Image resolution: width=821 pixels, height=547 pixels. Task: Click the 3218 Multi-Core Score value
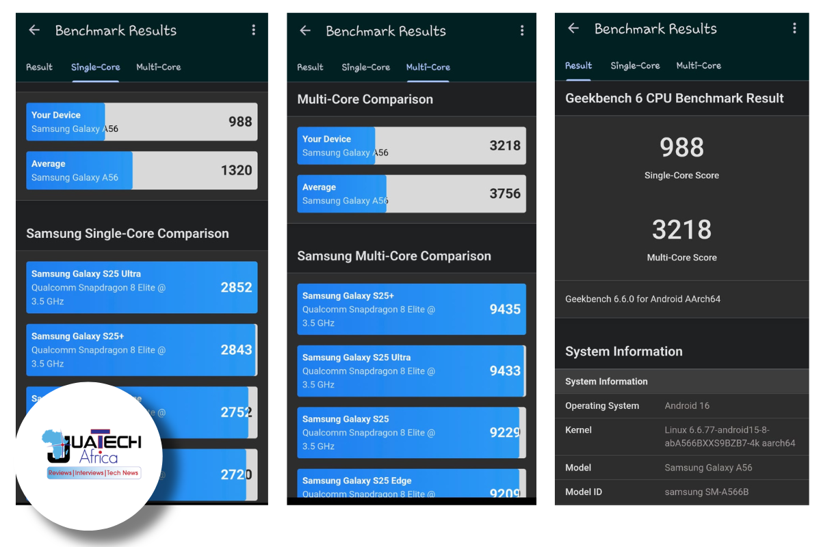click(x=681, y=229)
